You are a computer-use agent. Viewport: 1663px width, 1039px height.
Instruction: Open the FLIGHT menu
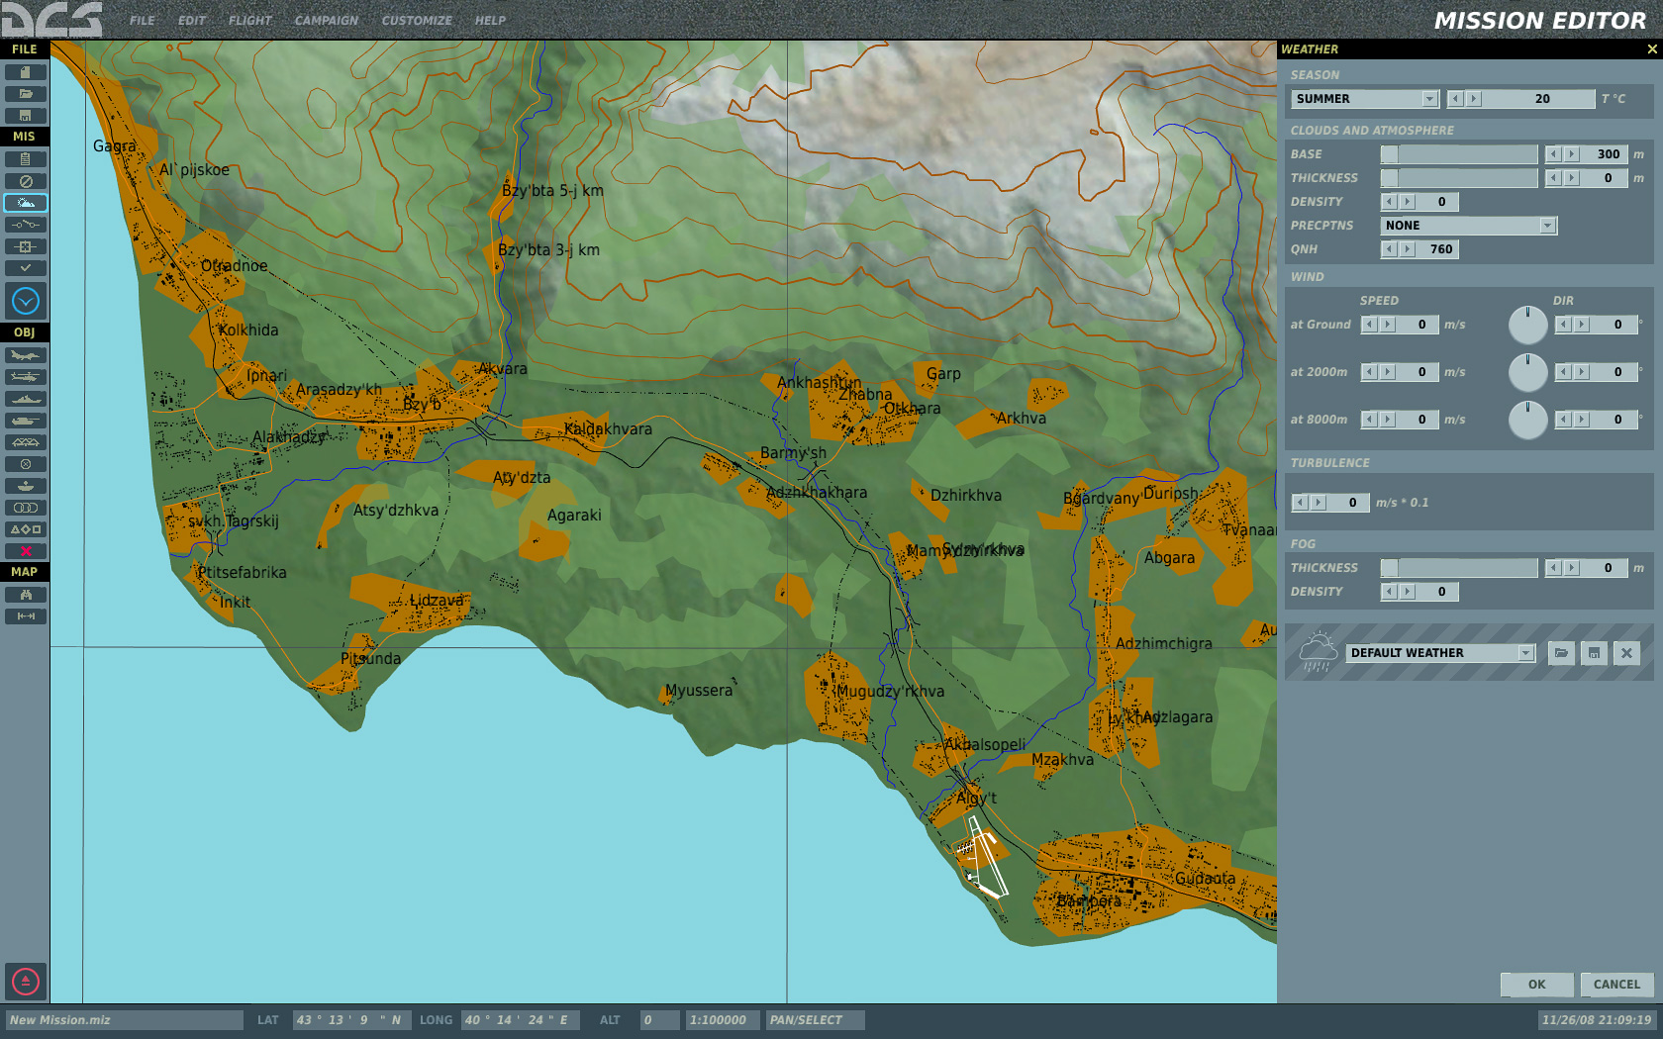point(249,20)
